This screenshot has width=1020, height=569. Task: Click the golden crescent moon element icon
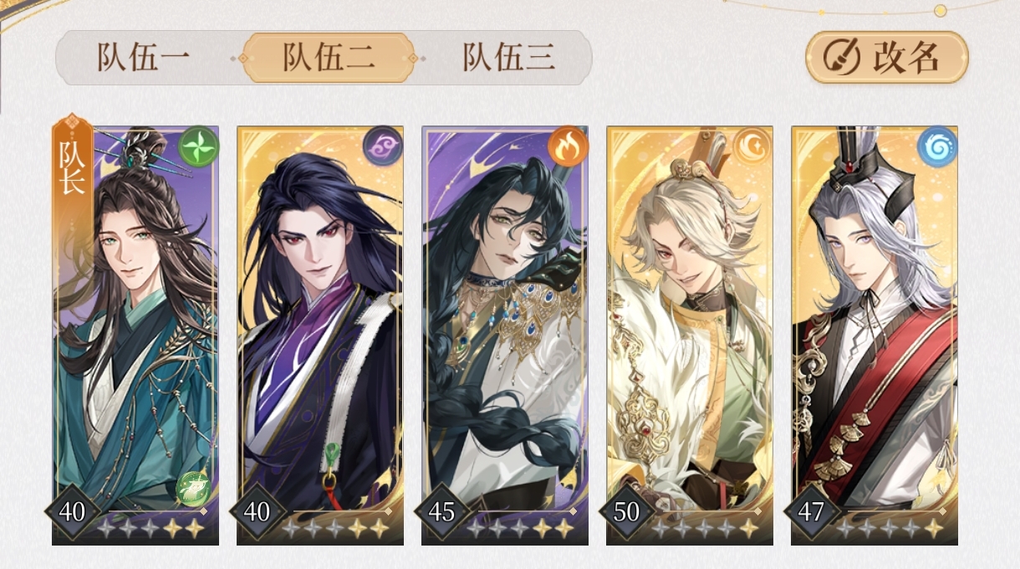753,146
